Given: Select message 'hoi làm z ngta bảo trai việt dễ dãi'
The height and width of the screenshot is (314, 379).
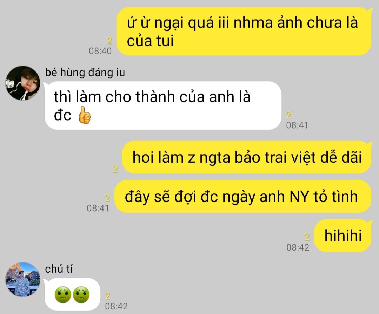Looking at the screenshot, I should coord(247,157).
